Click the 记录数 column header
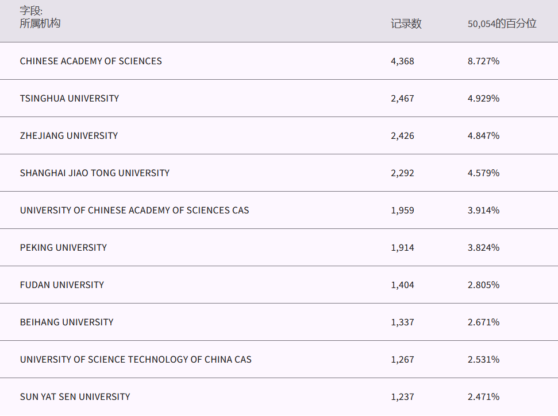 click(406, 24)
